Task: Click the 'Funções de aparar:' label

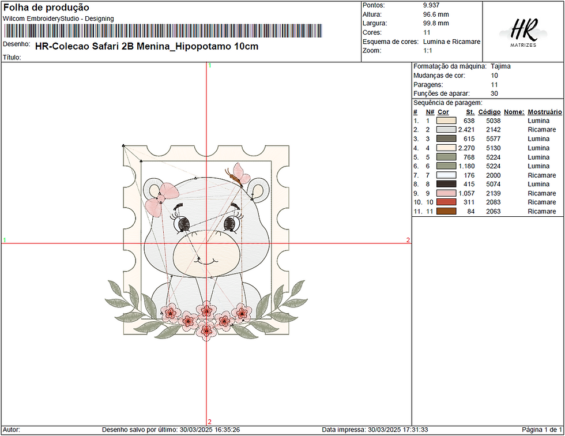Action: point(442,93)
